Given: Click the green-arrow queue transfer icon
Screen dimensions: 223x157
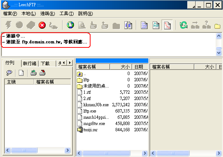Looking at the screenshot, I should (x=33, y=72).
